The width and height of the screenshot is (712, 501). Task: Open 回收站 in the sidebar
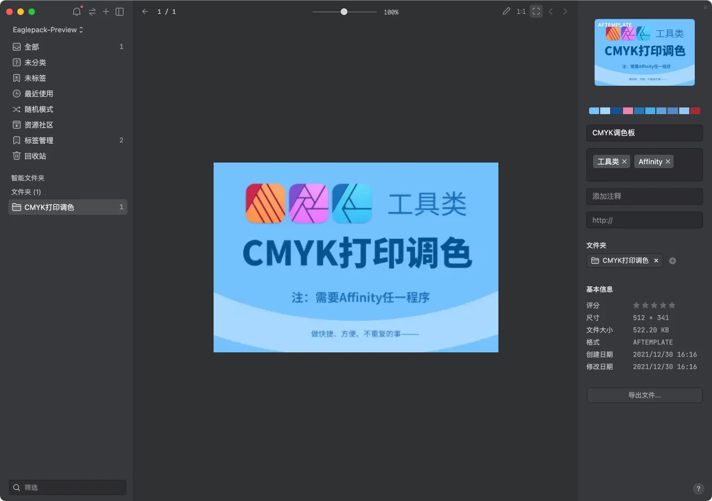pos(68,156)
